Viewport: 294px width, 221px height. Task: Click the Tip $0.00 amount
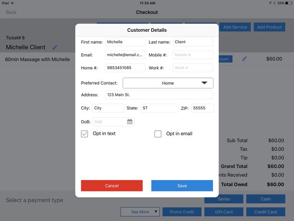[278, 158]
